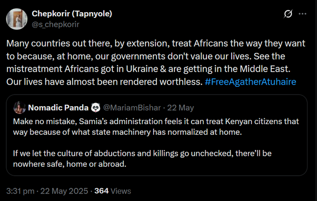Open the @s_chepkorir handle link
Viewport: 317px width, 201px height.
click(55, 24)
